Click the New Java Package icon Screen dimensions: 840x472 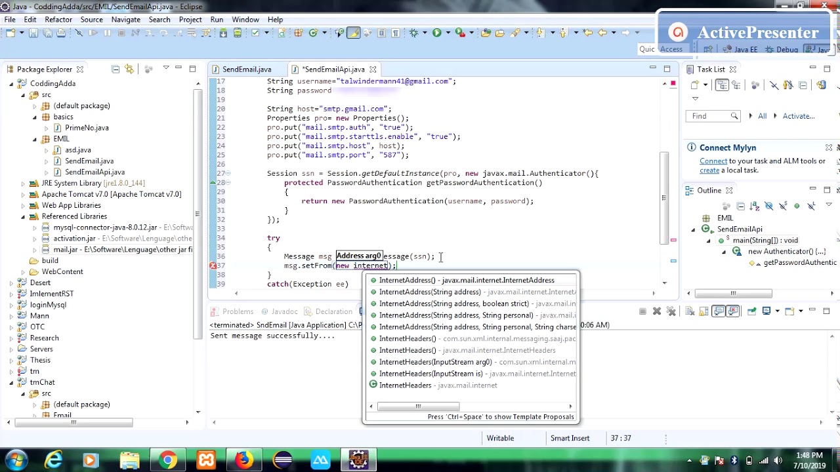coord(299,33)
